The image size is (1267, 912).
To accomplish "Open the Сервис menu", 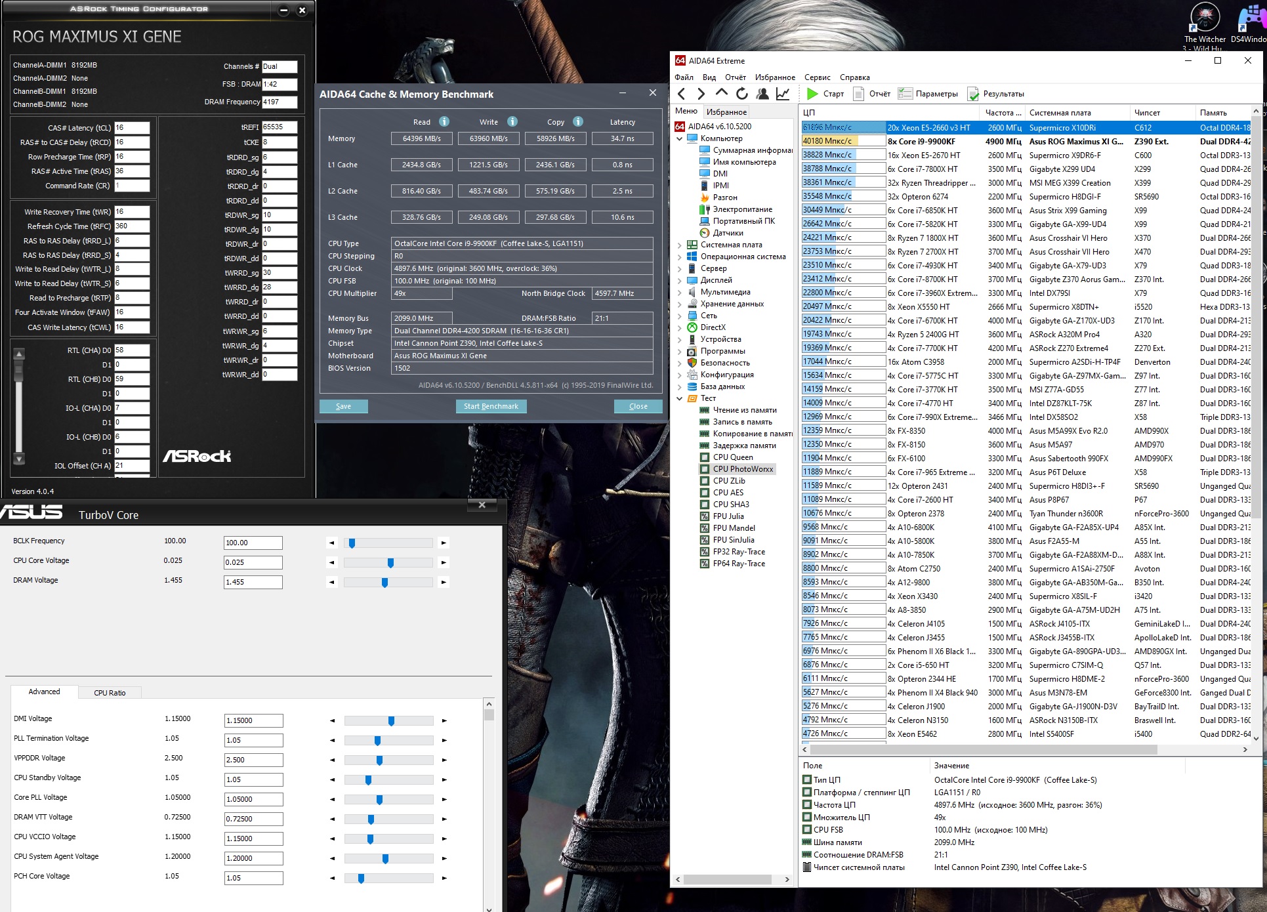I will pos(817,77).
